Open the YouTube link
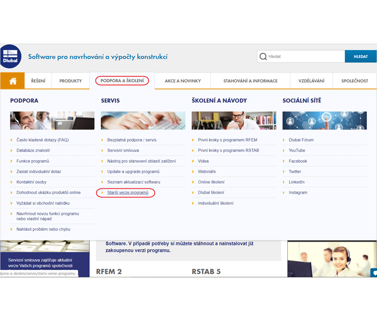 [x=297, y=150]
